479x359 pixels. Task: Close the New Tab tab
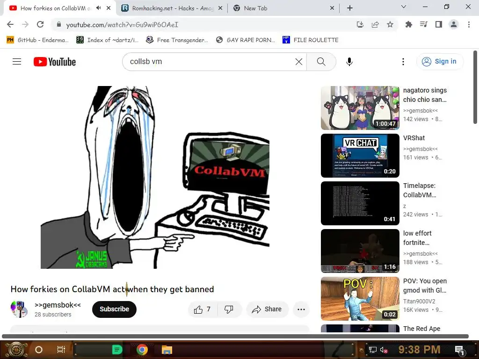tap(332, 8)
